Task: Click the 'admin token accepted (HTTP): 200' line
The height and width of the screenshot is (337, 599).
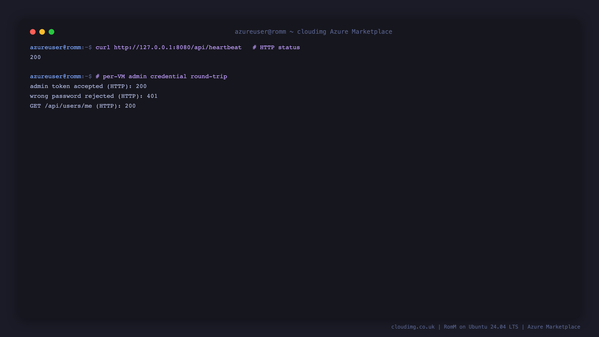Action: [88, 86]
